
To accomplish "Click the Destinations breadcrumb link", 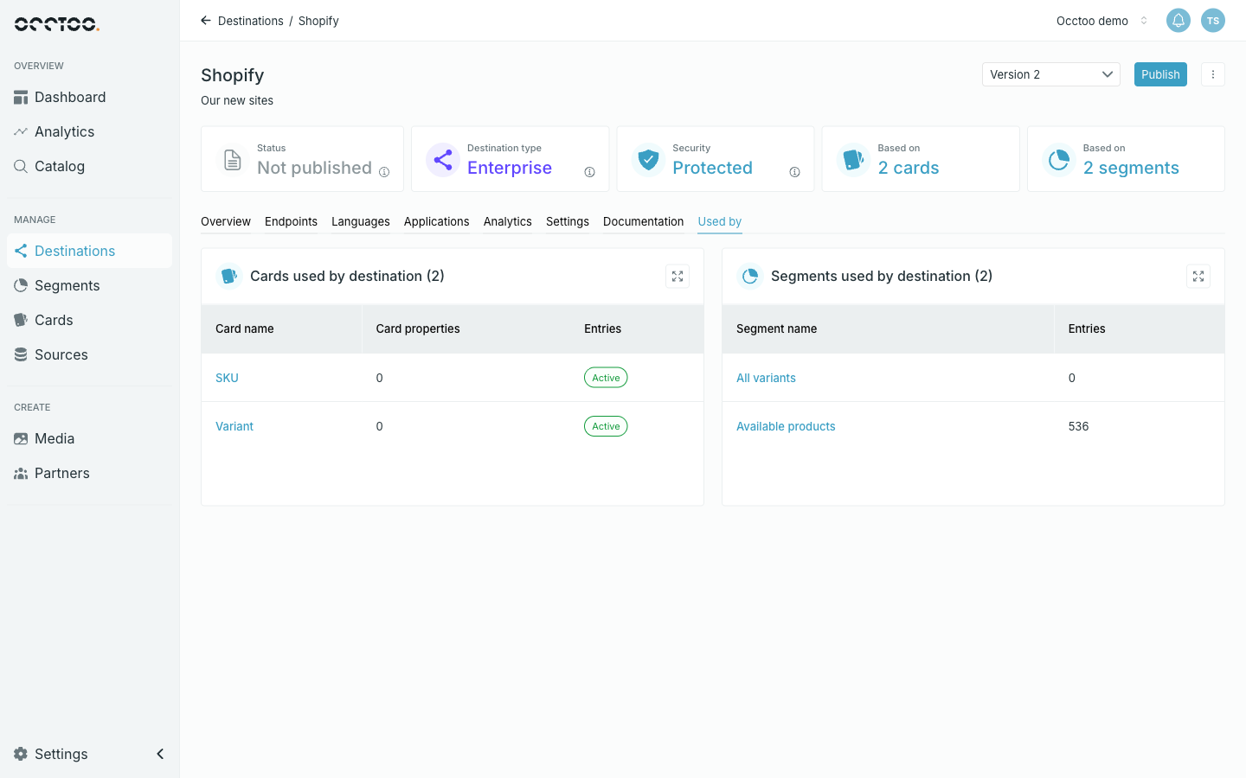I will (251, 21).
